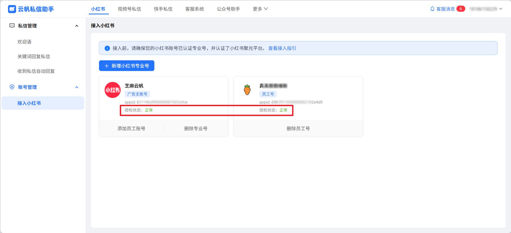This screenshot has height=233, width=511.
Task: Click 删除专业号 on 芝麻云帆 card
Action: pos(196,128)
